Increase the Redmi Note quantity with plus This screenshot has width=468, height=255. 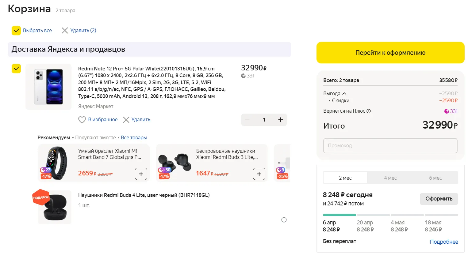coord(280,120)
